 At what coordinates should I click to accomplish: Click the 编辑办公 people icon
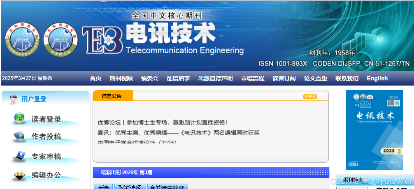pyautogui.click(x=19, y=175)
